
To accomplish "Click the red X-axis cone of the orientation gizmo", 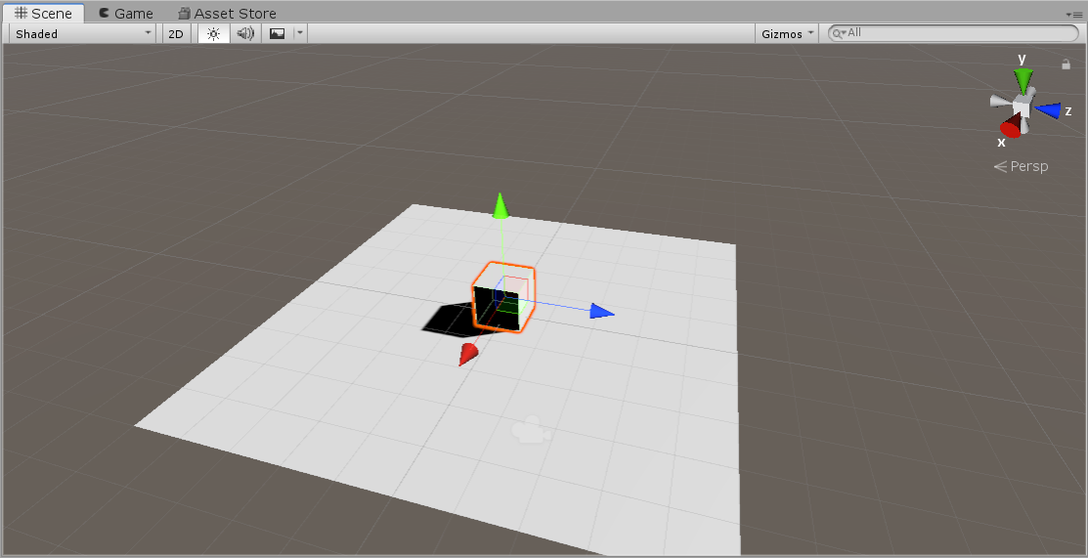I will coord(1011,127).
